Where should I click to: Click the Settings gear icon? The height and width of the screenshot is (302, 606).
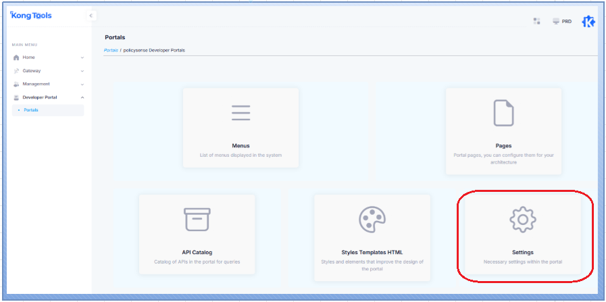(522, 220)
